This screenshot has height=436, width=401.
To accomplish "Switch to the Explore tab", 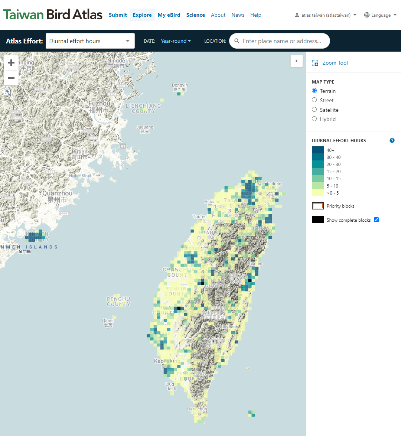I will click(142, 15).
